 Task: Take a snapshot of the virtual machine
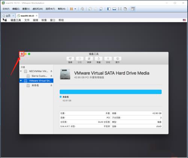(x=90, y=9)
